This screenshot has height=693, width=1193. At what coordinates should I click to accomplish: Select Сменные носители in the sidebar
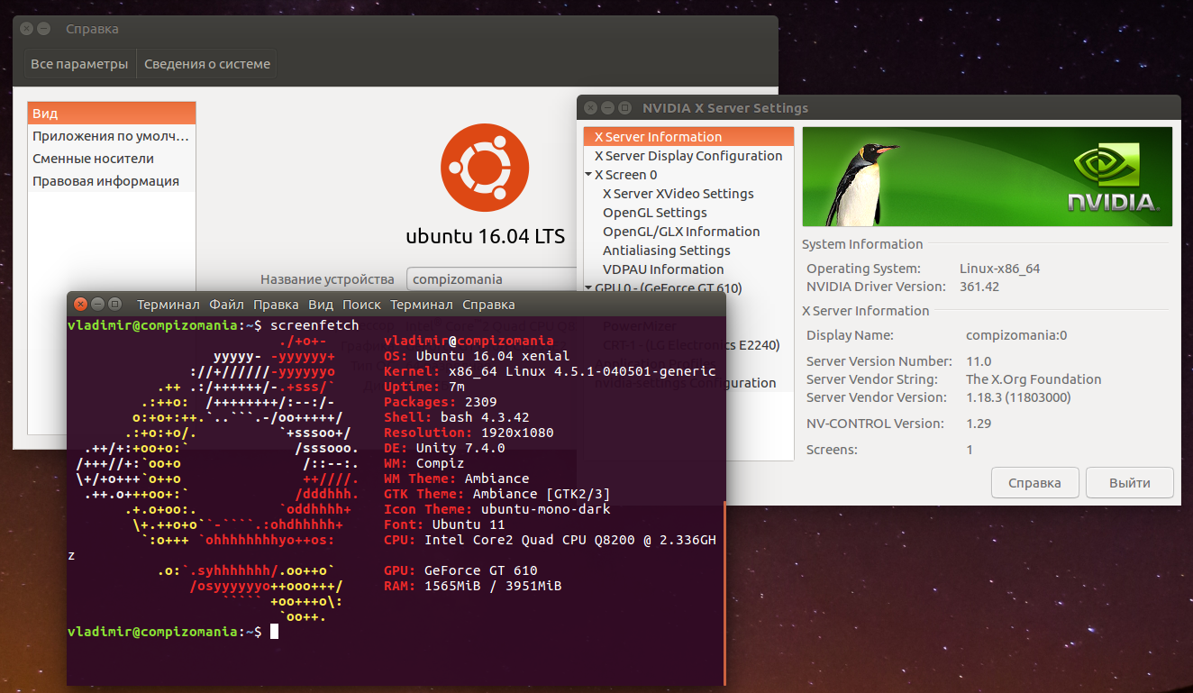point(112,159)
